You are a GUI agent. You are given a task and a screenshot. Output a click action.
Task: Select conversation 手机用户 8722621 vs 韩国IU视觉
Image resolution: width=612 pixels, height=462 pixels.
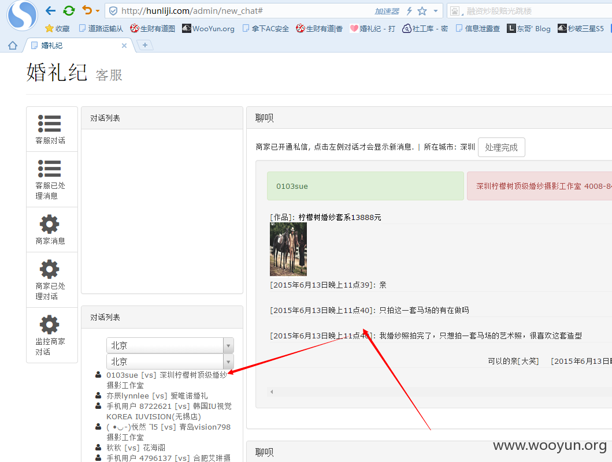(169, 411)
